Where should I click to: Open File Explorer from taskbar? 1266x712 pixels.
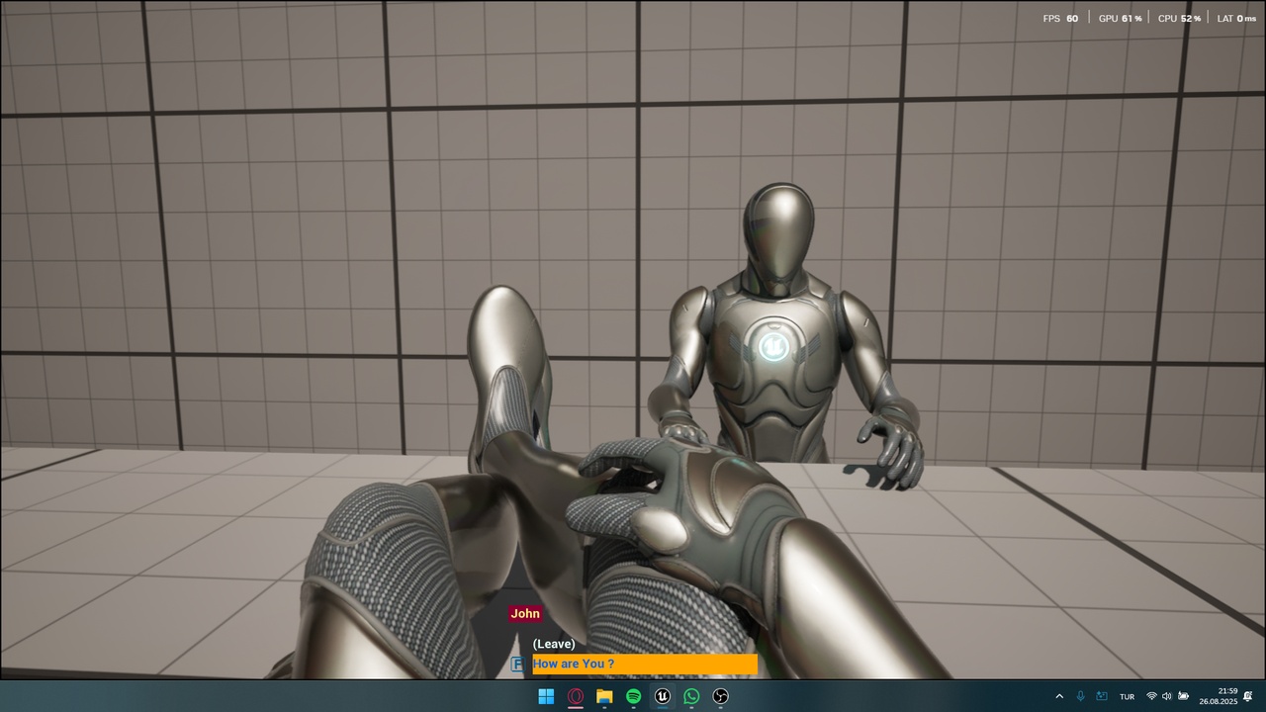604,696
